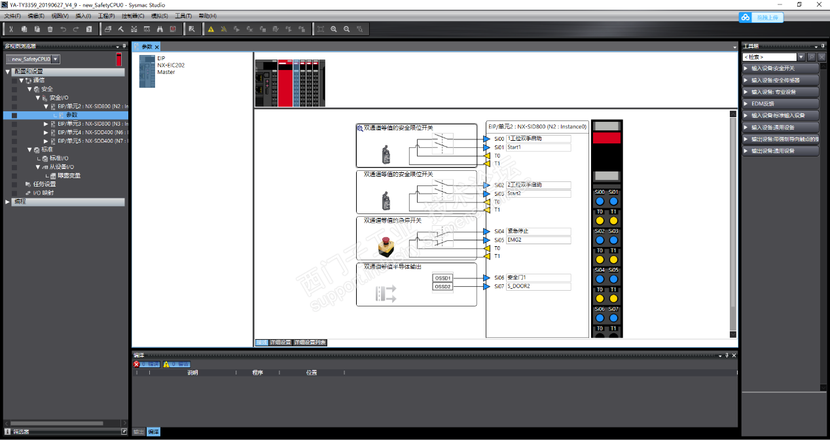Click the Delete trash can toolbar icon

[50, 29]
